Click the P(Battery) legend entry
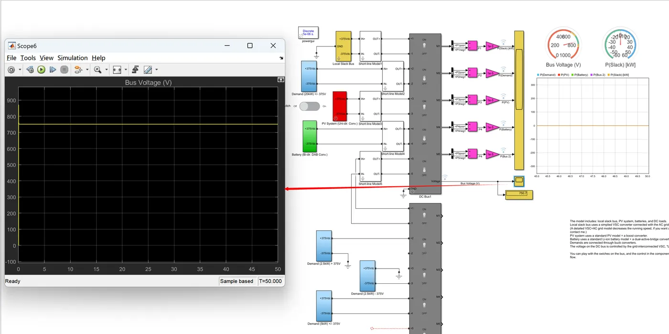669x334 pixels. tap(581, 75)
